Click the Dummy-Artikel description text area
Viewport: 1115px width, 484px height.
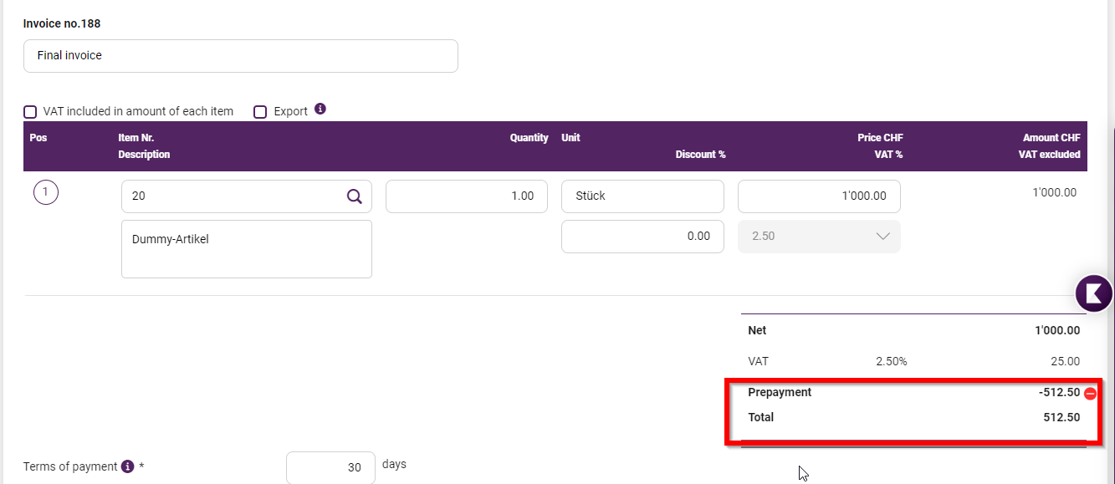[247, 249]
